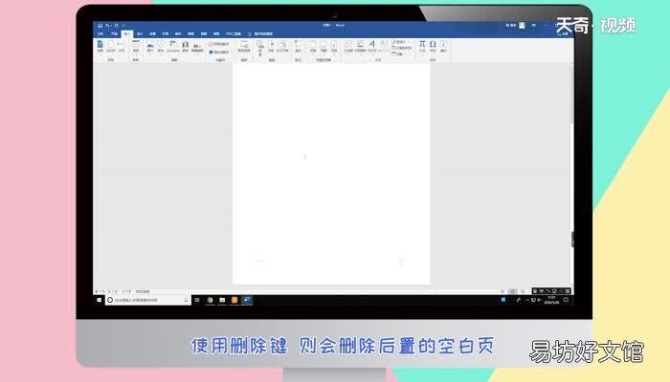Open the numbering icon next to Symbol
The width and height of the screenshot is (670, 382).
(443, 47)
